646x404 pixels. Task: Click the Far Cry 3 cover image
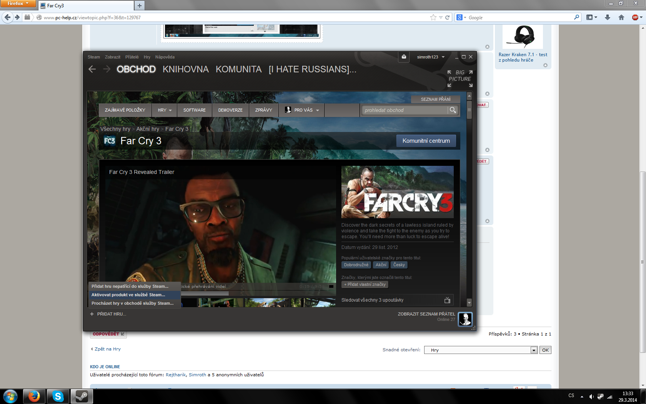[398, 192]
